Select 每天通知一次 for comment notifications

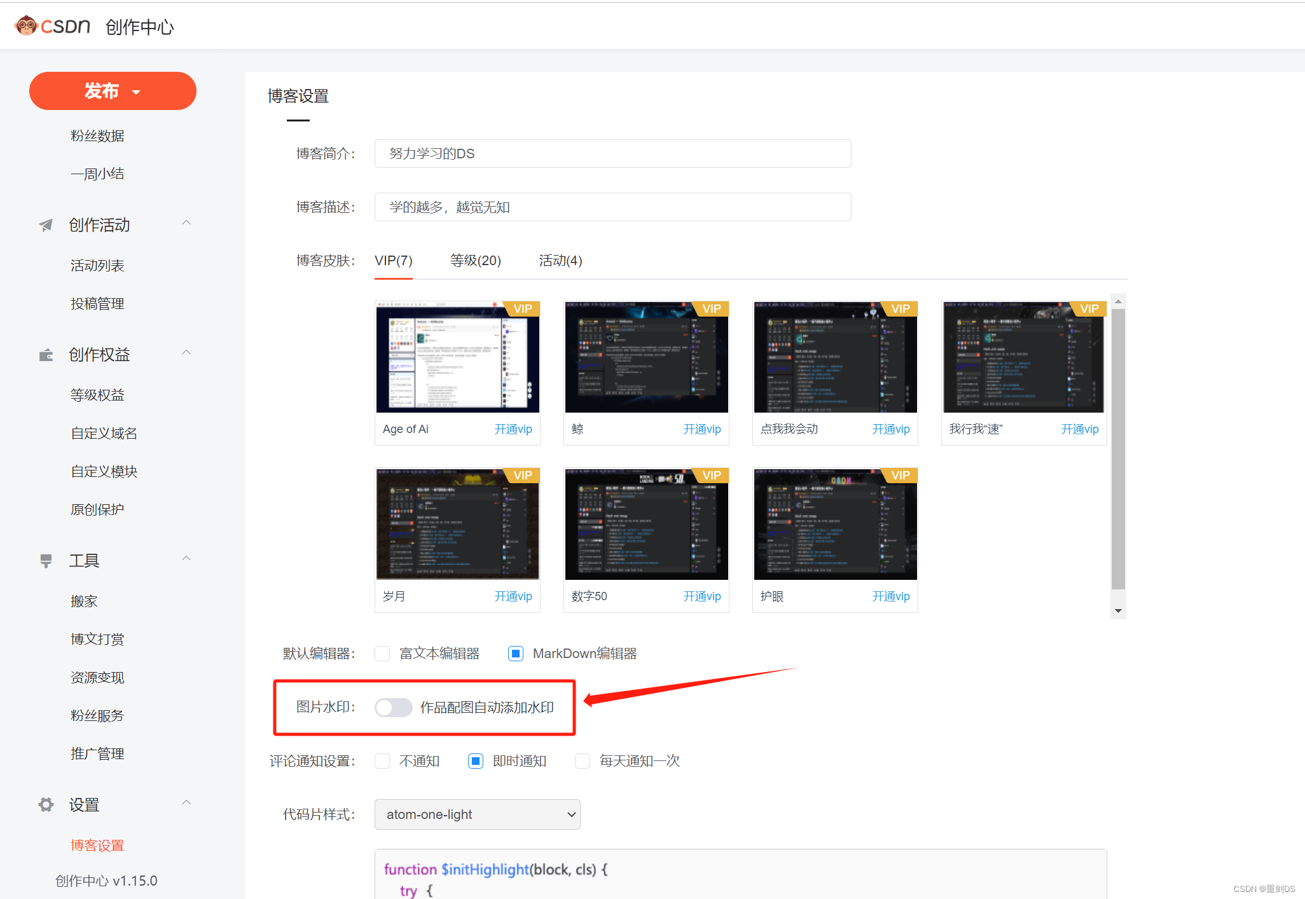pos(582,761)
